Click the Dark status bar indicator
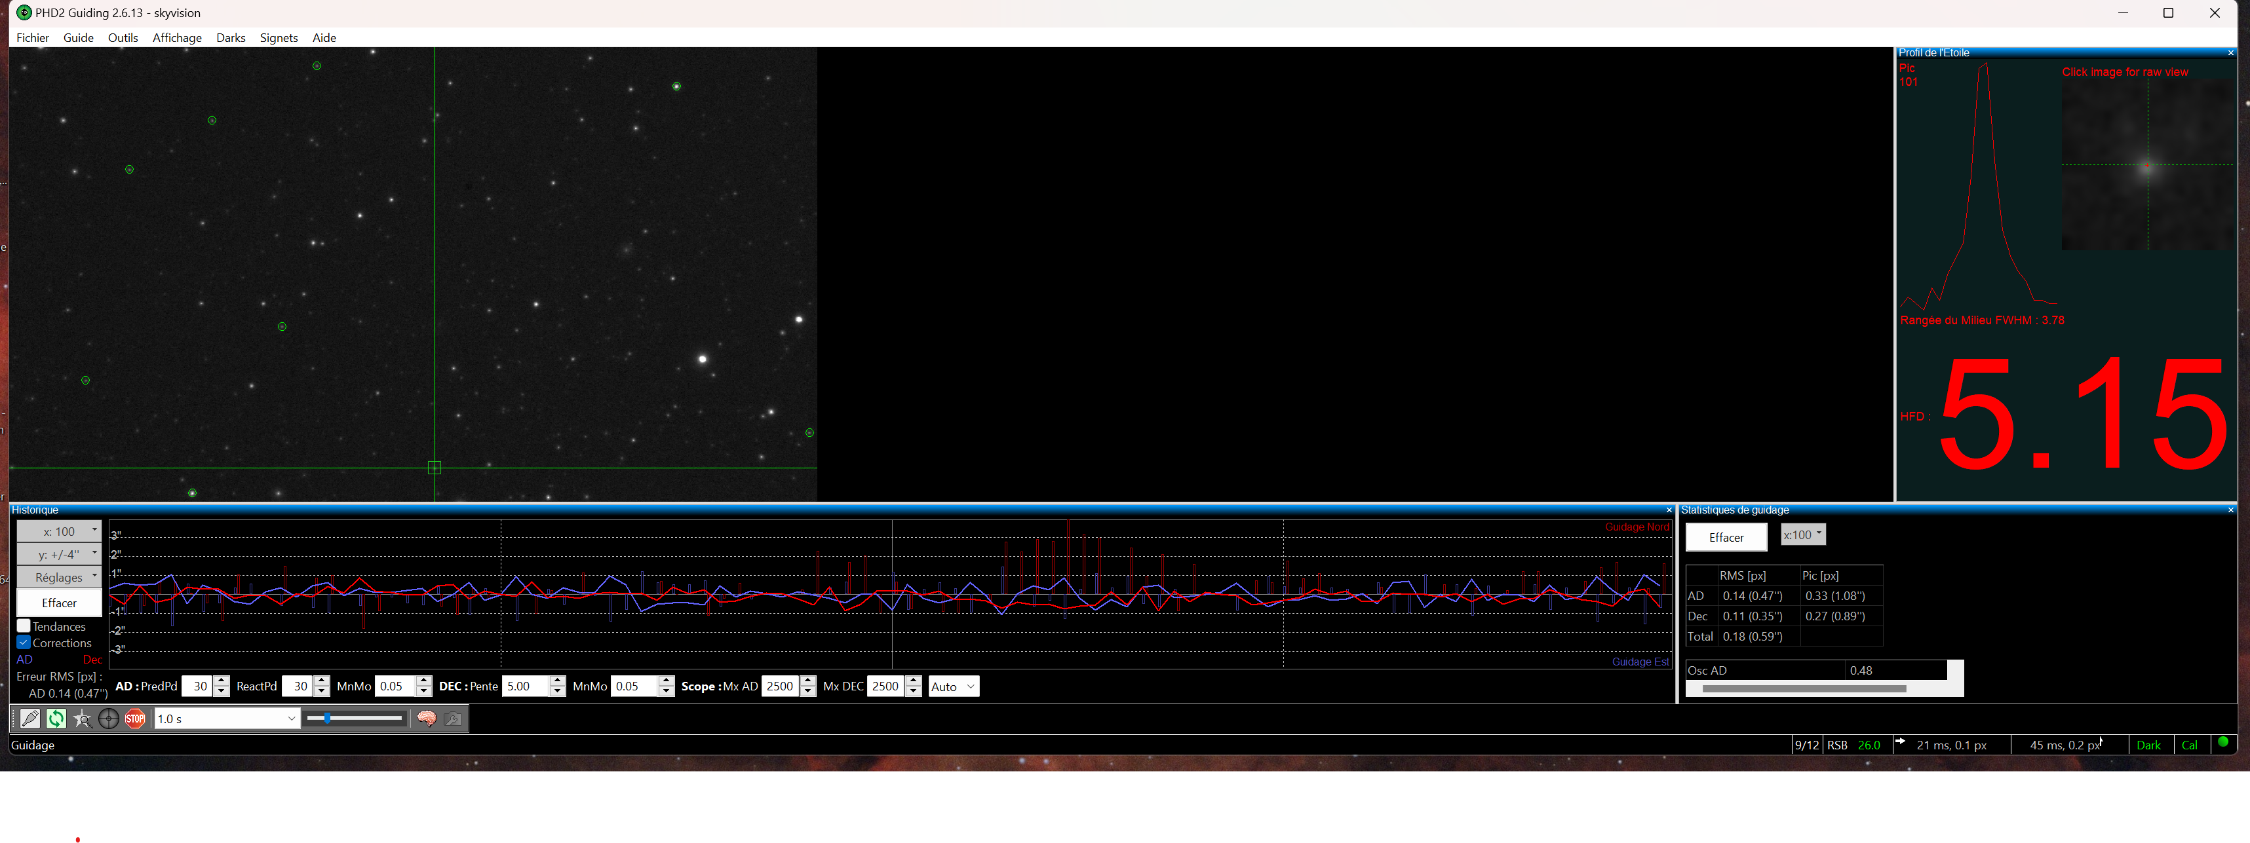The image size is (2250, 843). tap(2148, 745)
